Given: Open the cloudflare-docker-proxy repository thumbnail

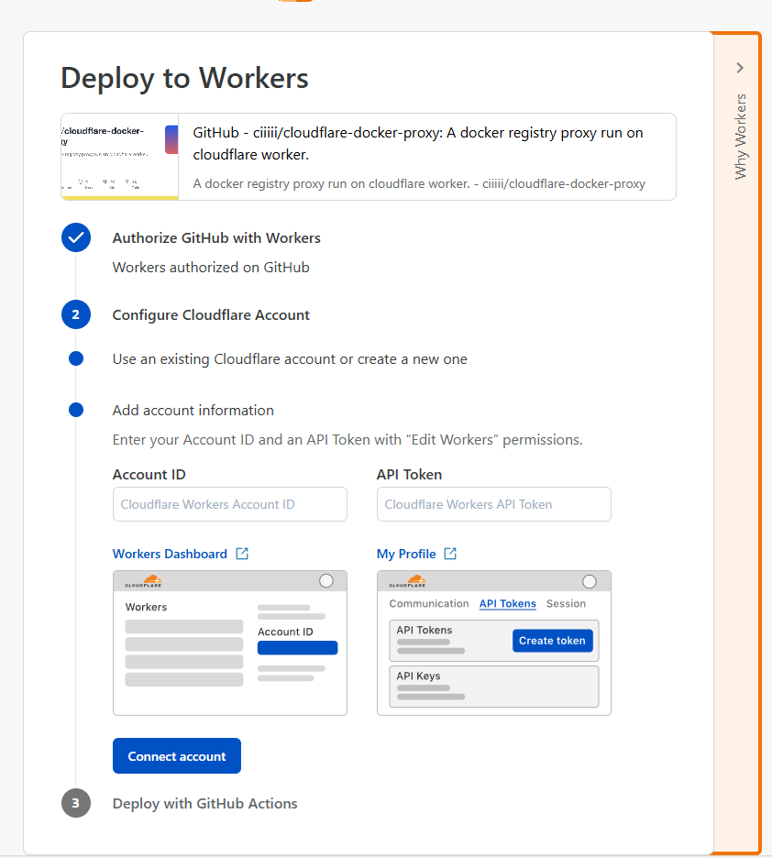Looking at the screenshot, I should (119, 157).
